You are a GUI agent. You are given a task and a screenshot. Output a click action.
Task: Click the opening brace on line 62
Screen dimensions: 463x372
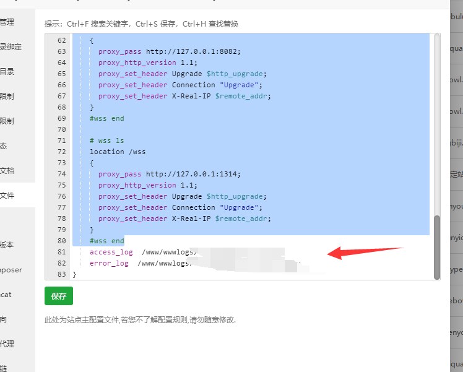tap(92, 40)
